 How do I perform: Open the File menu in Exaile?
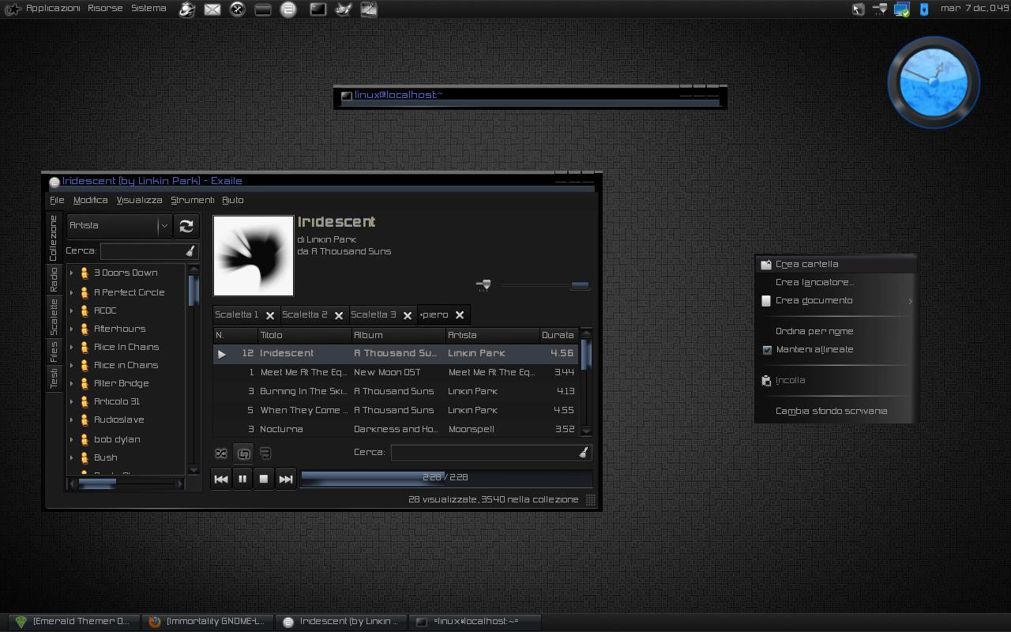click(x=57, y=201)
